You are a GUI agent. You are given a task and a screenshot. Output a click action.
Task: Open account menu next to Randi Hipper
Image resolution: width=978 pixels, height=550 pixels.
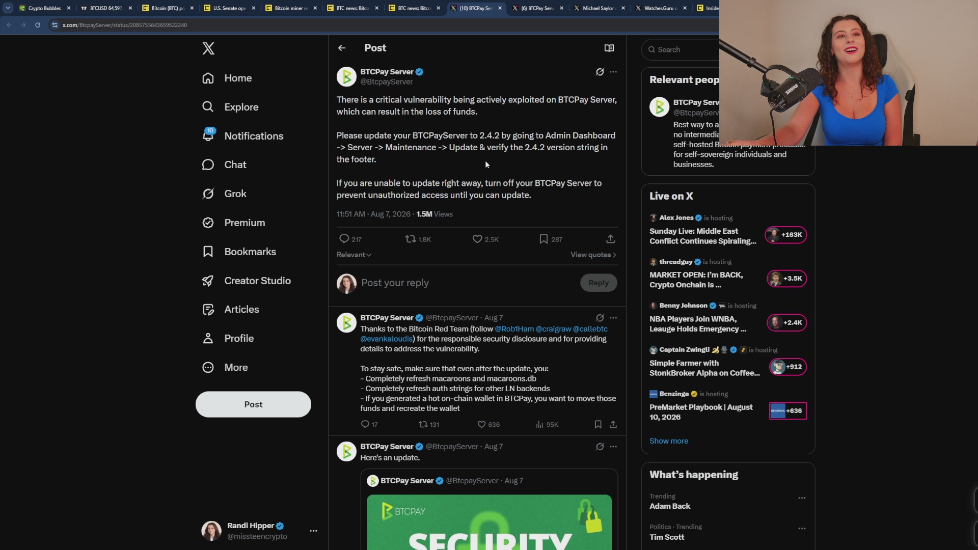click(x=313, y=531)
